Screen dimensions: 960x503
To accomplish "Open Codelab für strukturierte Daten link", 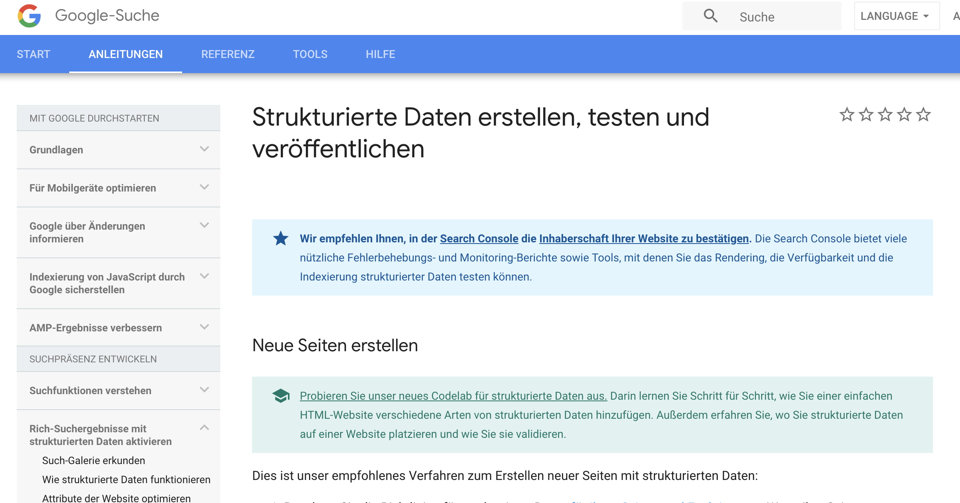I will point(453,396).
